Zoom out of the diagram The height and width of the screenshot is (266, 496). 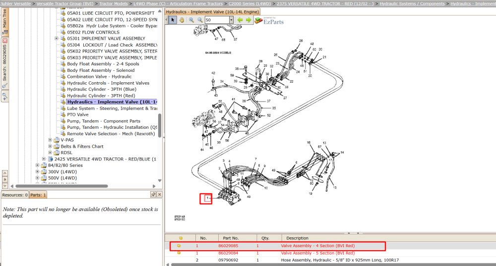[200, 20]
